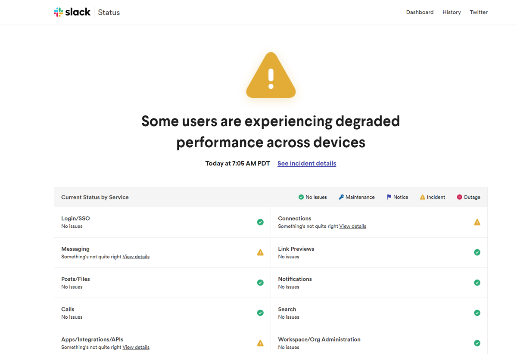Open the Dashboard nav item
517x354 pixels.
coord(420,12)
